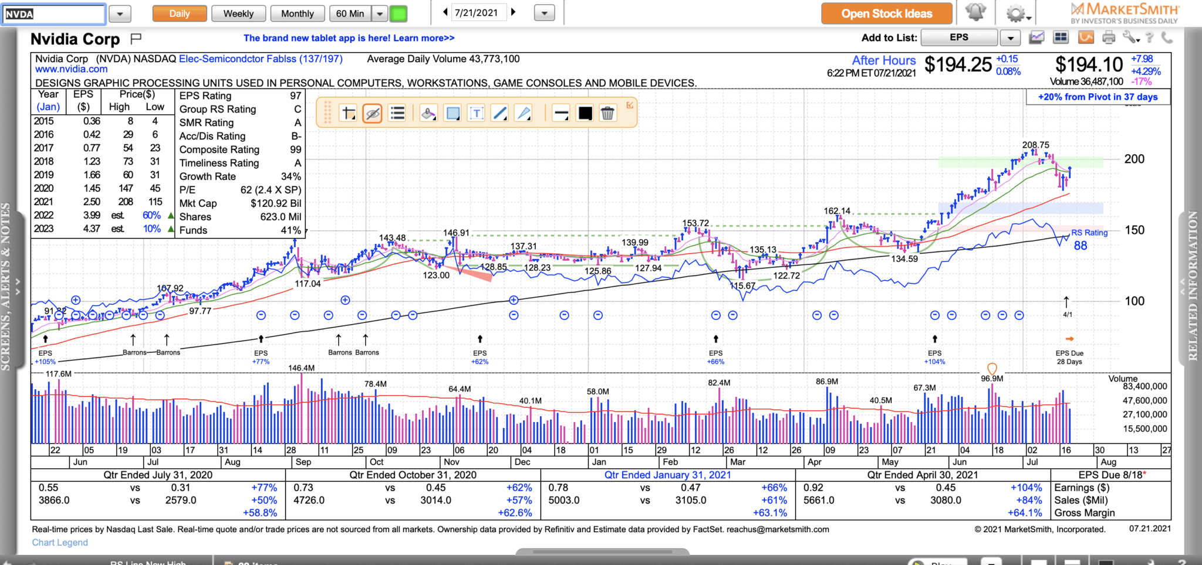Switch to the multi-chart grid view icon
Image resolution: width=1202 pixels, height=565 pixels.
click(x=1061, y=38)
